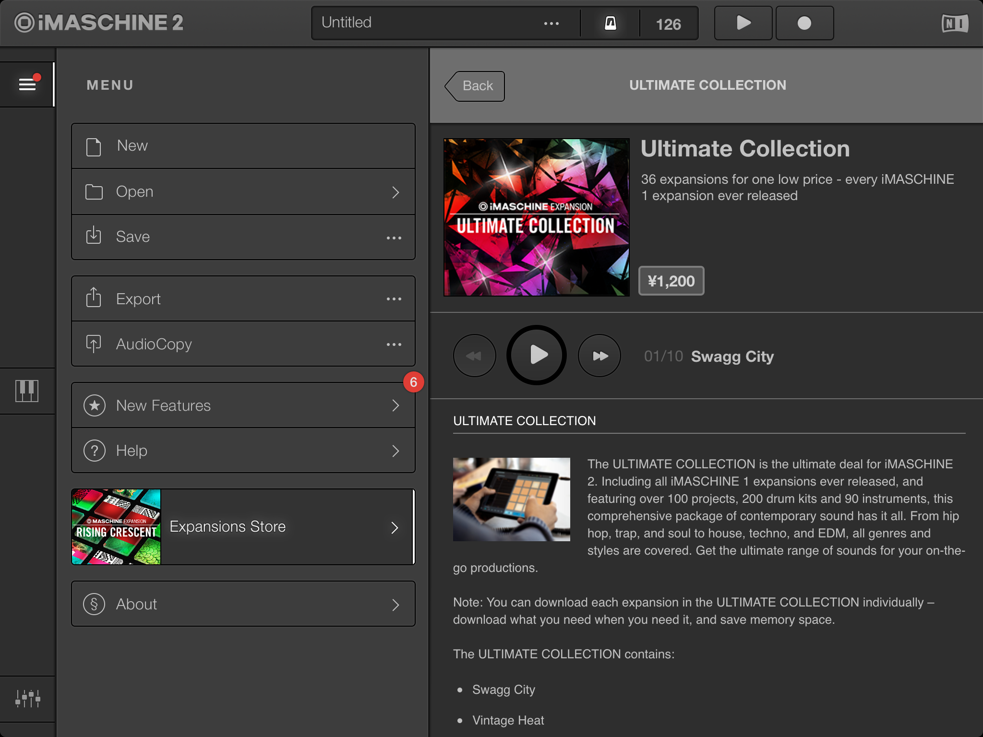This screenshot has height=737, width=983.
Task: Select the AudioCopy menu item
Action: pos(243,344)
